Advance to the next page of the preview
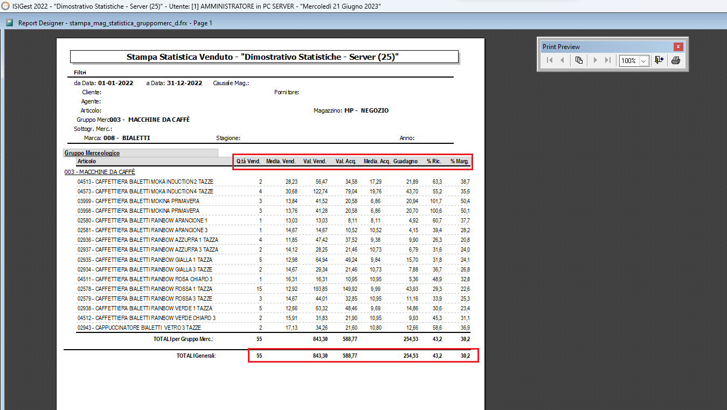 (595, 60)
